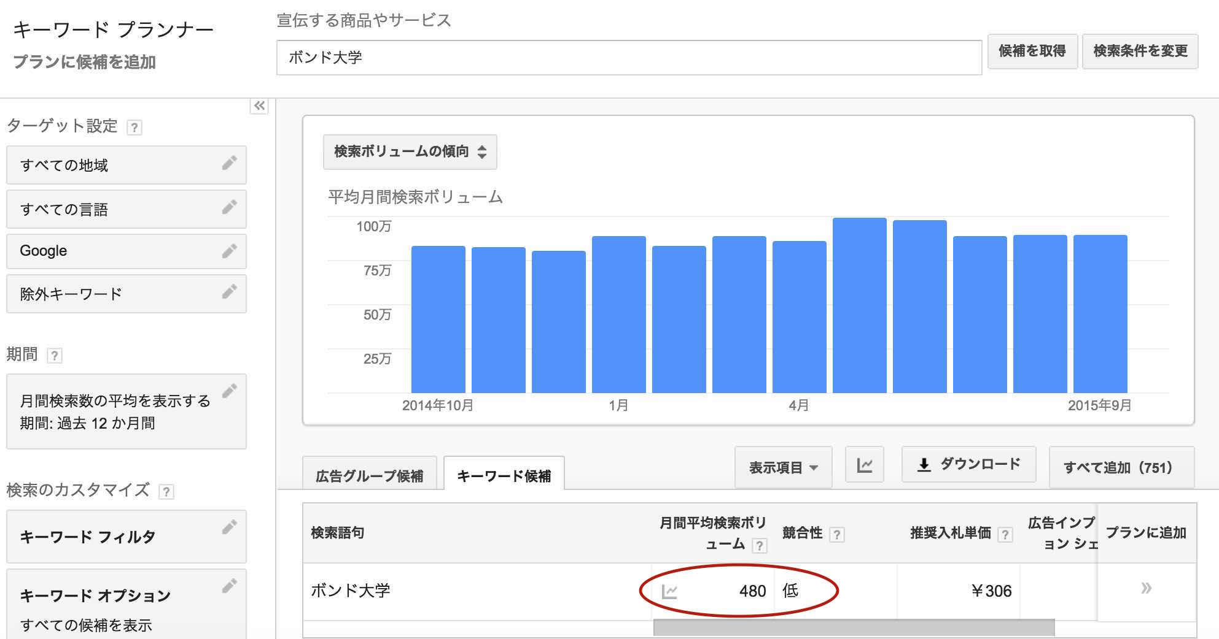Click the 除外キーワード setting box
The image size is (1219, 639).
tap(127, 294)
